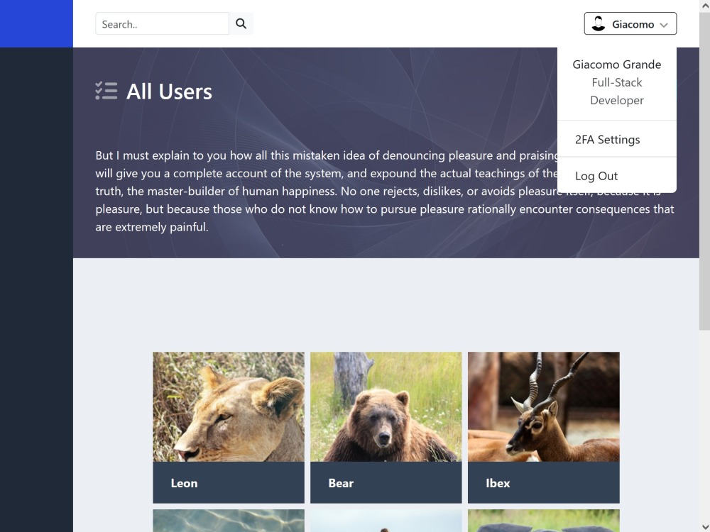Image resolution: width=710 pixels, height=532 pixels.
Task: Click the vertical scrollbar thumb
Action: pos(704,171)
